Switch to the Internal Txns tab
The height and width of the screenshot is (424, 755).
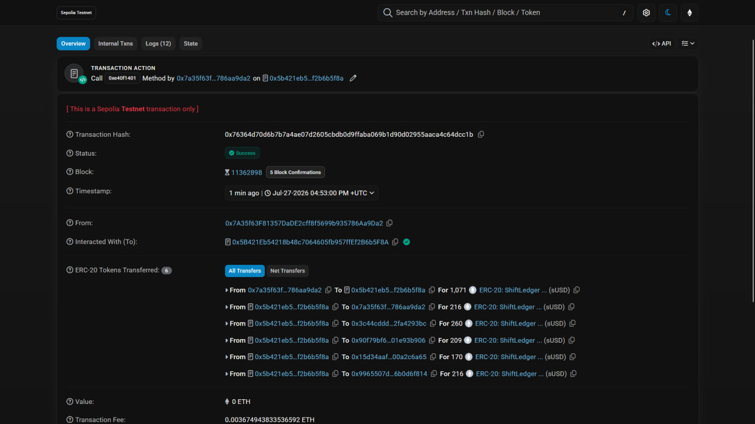(116, 44)
